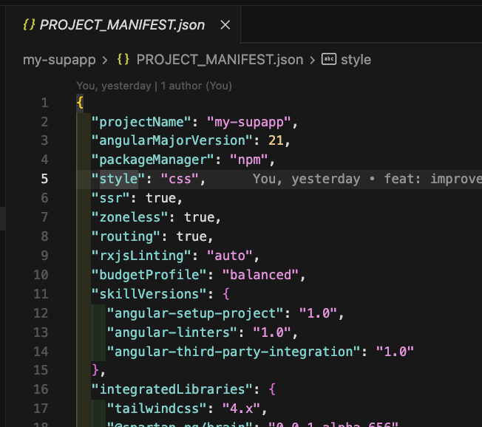The image size is (482, 427).
Task: Click the "balanced" value
Action: pyautogui.click(x=260, y=275)
